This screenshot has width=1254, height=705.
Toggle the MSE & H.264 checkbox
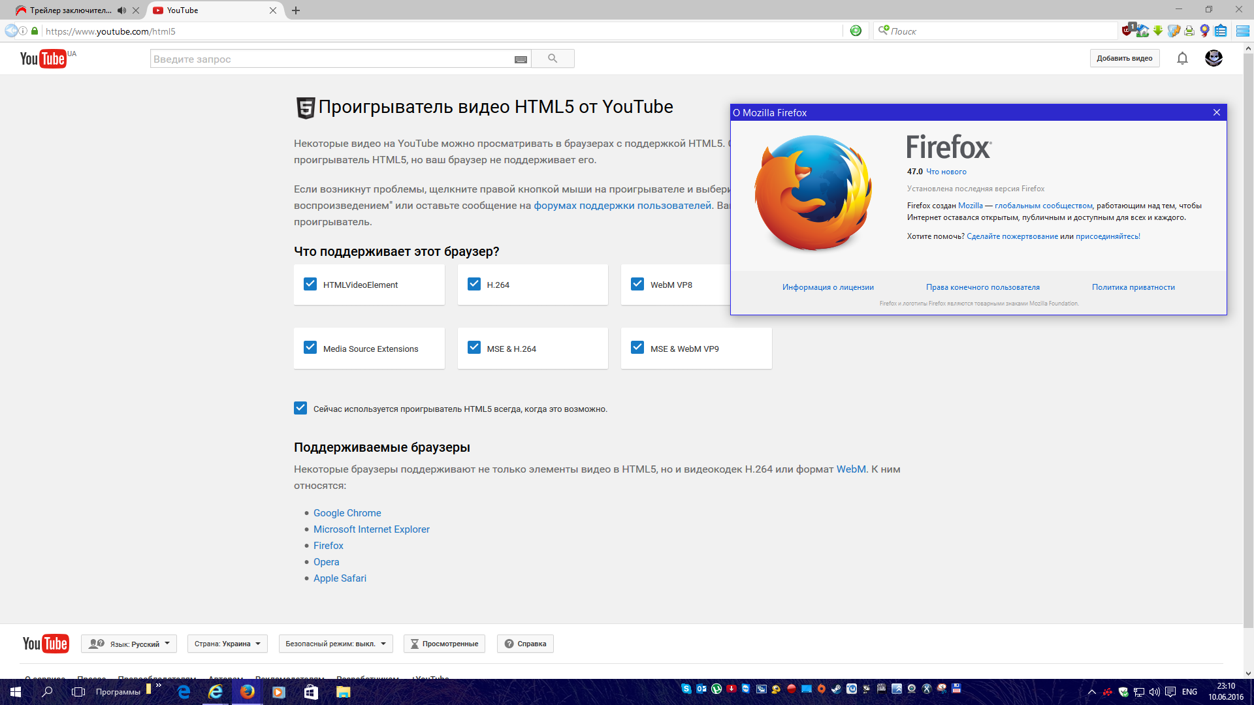(474, 348)
